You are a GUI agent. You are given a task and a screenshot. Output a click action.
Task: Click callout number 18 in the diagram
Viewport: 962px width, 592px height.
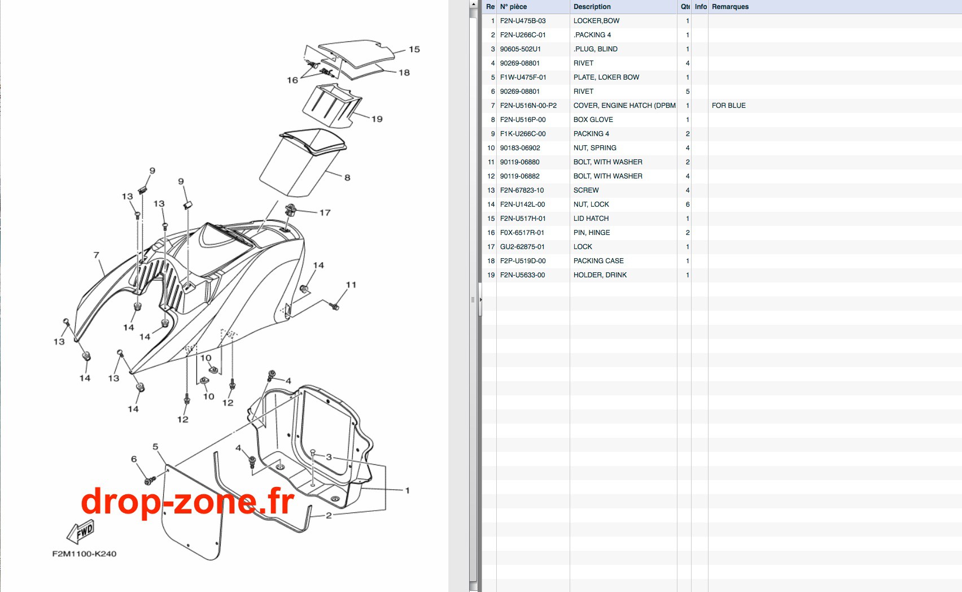click(404, 72)
